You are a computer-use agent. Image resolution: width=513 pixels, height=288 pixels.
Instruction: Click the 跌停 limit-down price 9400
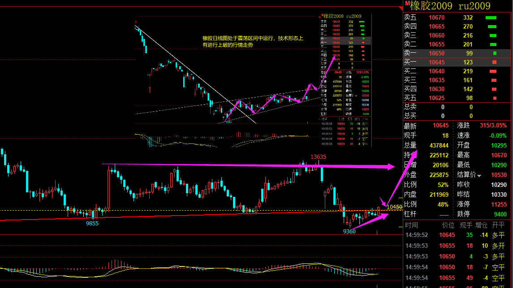coord(500,215)
